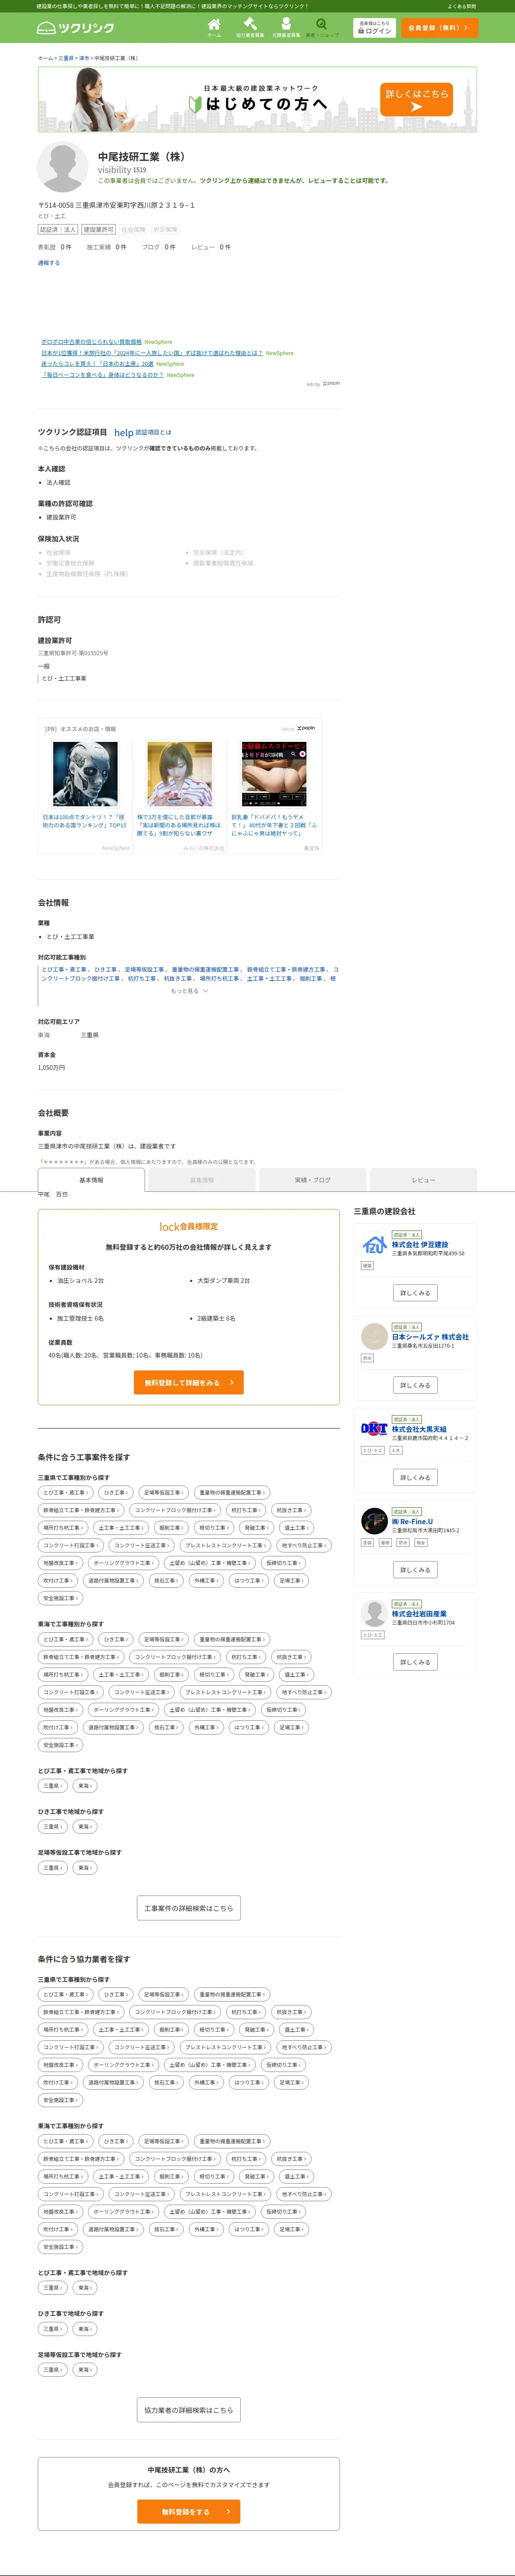The height and width of the screenshot is (2576, 515).
Task: Open ad link 毎日ベーコンを食べる
Action: tap(103, 375)
